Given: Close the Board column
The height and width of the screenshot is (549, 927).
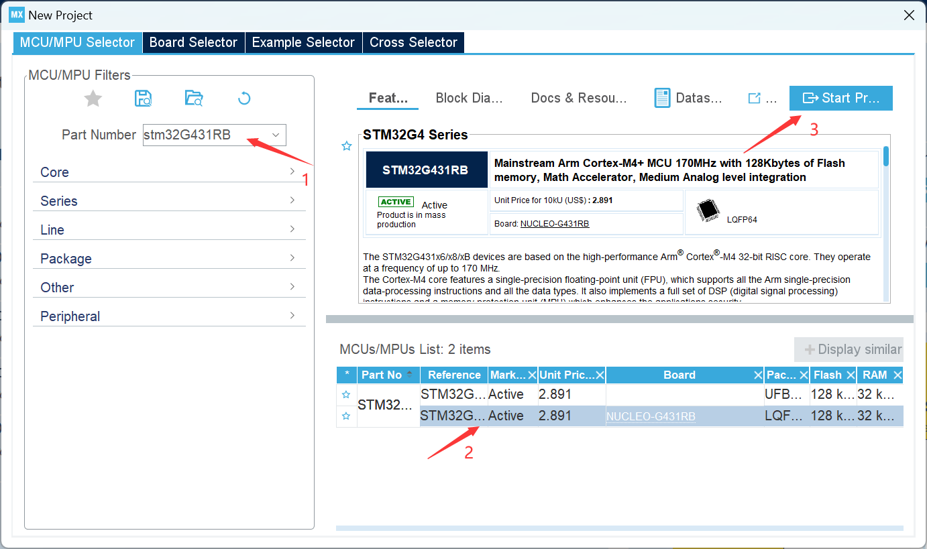Looking at the screenshot, I should (x=758, y=375).
